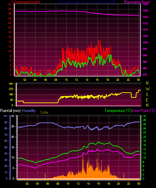Click the 12 hour label below wind graph
156x188 pixels.
(76, 80)
